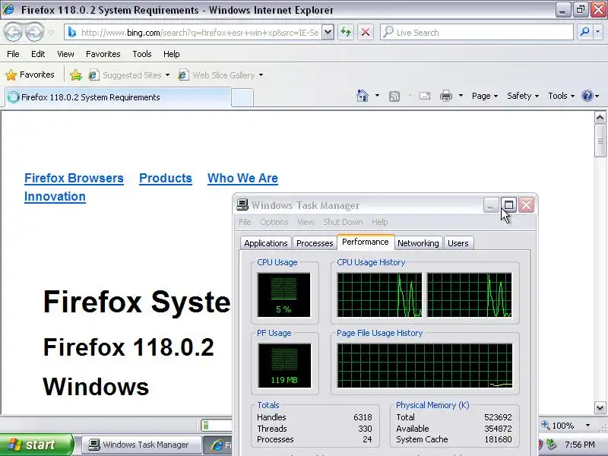The height and width of the screenshot is (456, 608).
Task: Open the IE View menu
Action: (x=65, y=54)
